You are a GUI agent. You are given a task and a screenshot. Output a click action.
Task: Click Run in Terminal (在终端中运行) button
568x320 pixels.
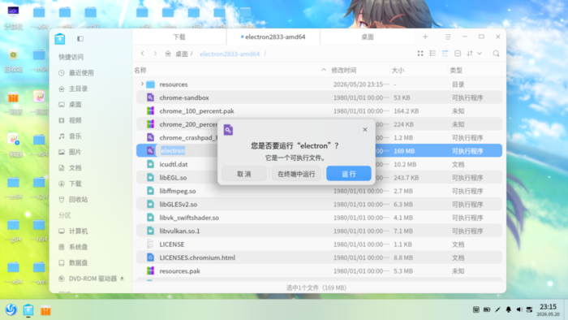coord(296,174)
